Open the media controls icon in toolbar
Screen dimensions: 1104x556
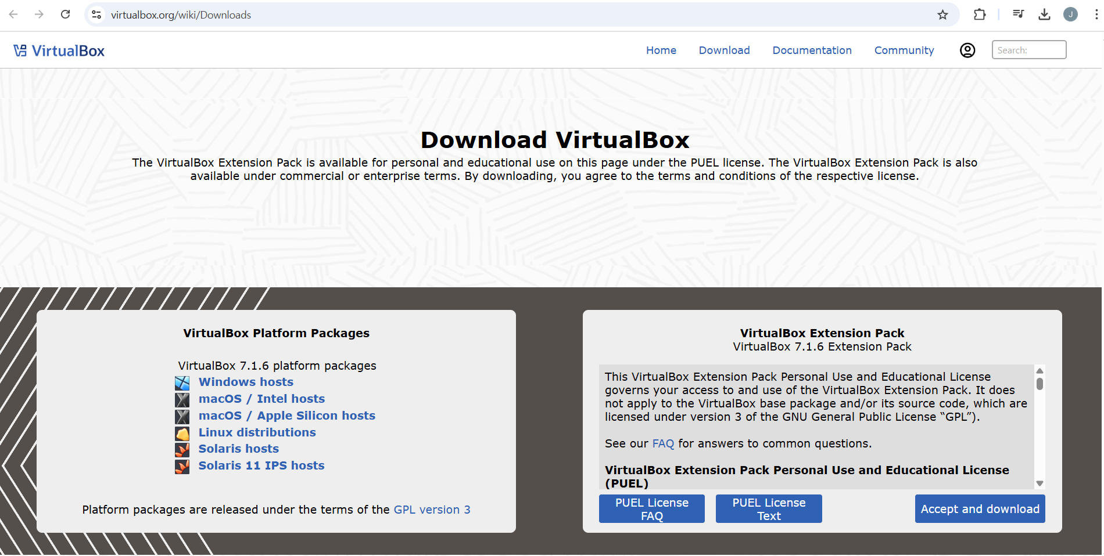(x=1018, y=14)
